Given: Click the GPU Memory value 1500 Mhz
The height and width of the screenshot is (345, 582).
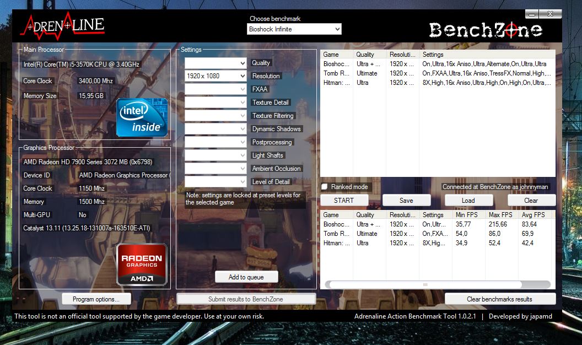Looking at the screenshot, I should [91, 202].
